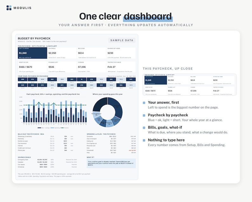Click the $7,006 Cushion value in large dashboard
Viewport: 252px width, 202px height.
(x=82, y=67)
